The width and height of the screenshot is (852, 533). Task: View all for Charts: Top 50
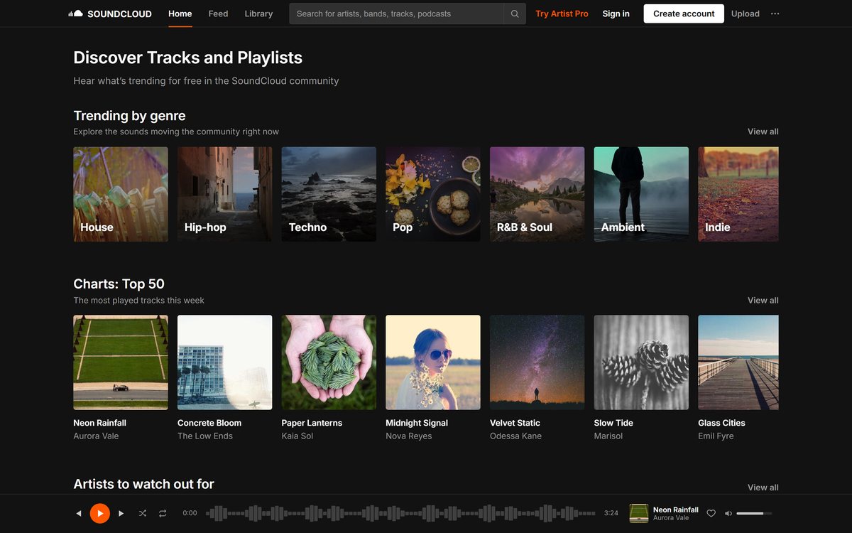click(x=763, y=300)
